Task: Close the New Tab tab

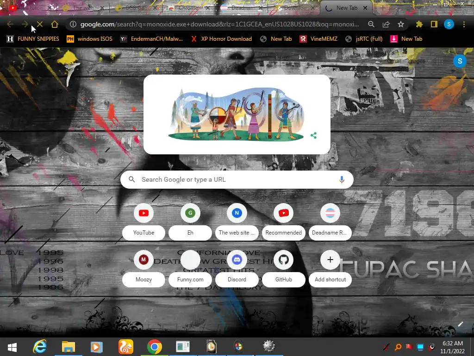Action: [365, 8]
